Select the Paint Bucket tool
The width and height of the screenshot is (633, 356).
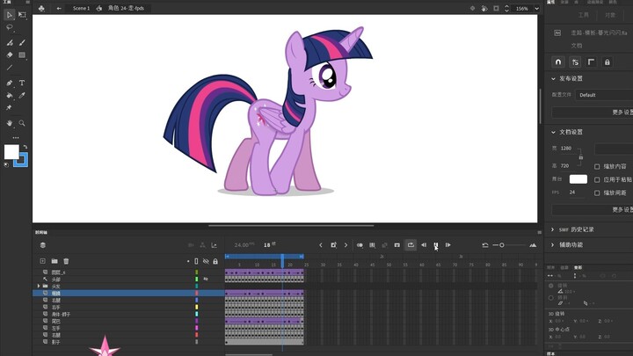click(10, 95)
